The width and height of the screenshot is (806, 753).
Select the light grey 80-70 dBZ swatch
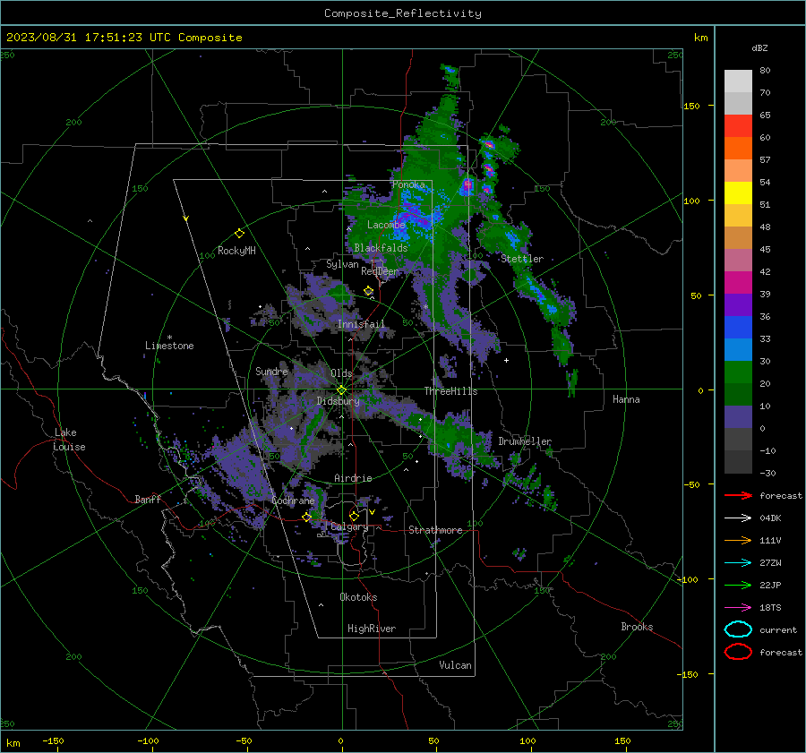(738, 81)
